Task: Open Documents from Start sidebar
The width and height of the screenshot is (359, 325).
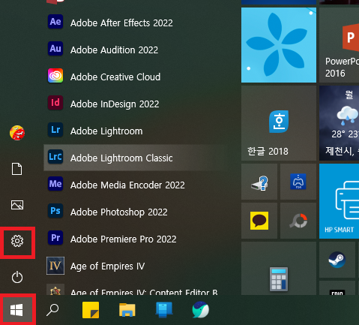Action: (17, 169)
